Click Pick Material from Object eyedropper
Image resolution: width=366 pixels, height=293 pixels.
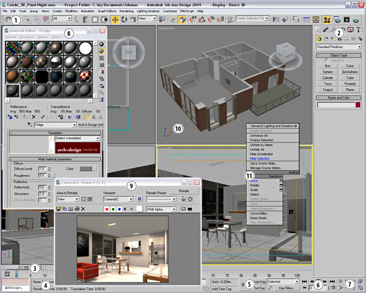point(30,125)
